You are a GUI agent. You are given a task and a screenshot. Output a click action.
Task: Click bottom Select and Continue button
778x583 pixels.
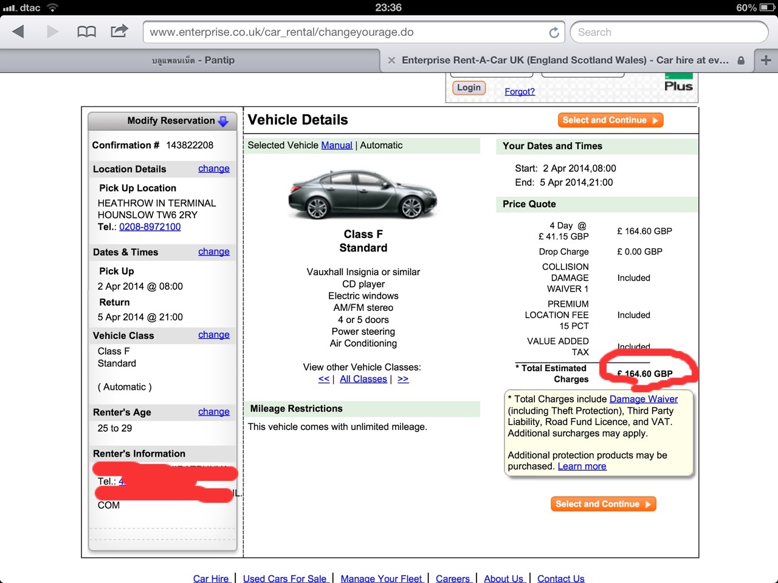[604, 504]
